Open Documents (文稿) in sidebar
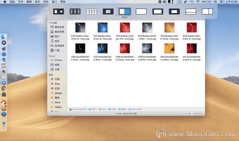This screenshot has width=239, height=141. tap(55, 69)
